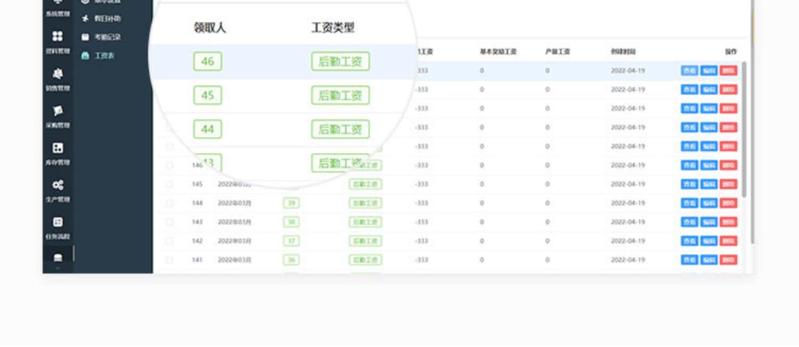Screen dimensions: 799x347
Task: Open the 任务流程 sidebar module icon
Action: click(x=58, y=222)
